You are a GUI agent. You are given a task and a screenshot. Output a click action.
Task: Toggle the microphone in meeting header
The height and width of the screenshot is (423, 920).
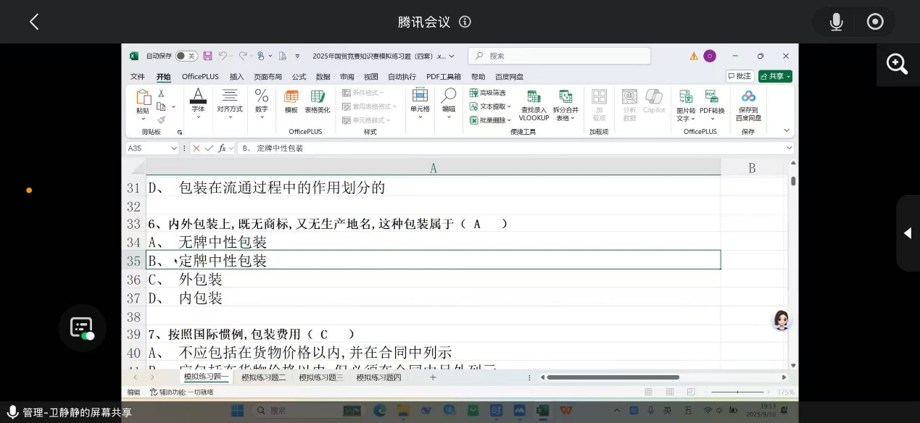click(x=836, y=22)
